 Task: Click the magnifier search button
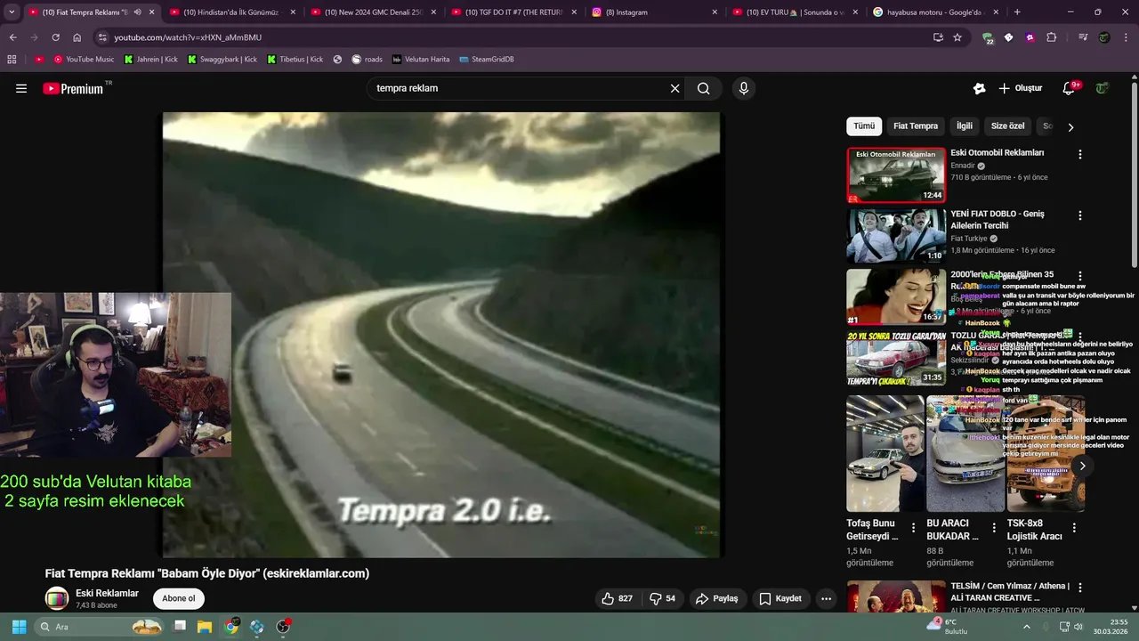click(x=704, y=88)
